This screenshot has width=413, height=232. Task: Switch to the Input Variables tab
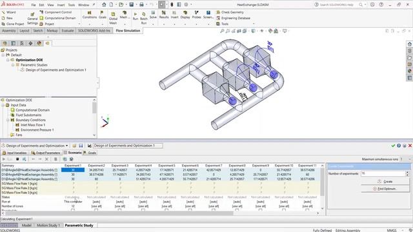coord(14,153)
